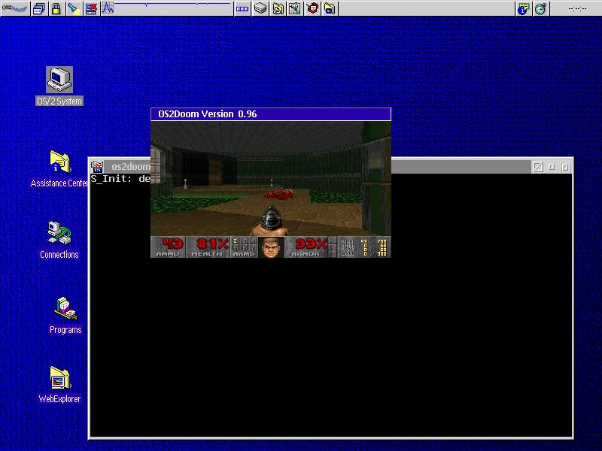Image resolution: width=602 pixels, height=451 pixels.
Task: Open the drive object icon in WarpCenter
Action: (260, 8)
